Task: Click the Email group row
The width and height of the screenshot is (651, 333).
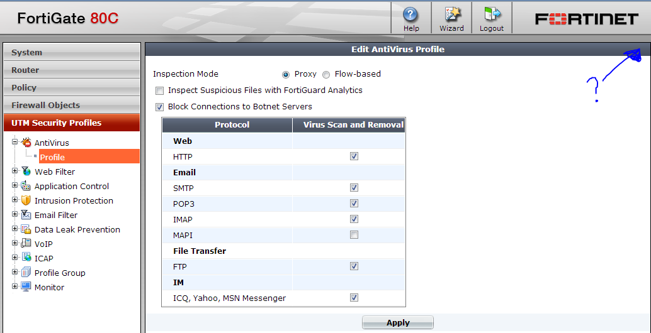Action: 283,172
